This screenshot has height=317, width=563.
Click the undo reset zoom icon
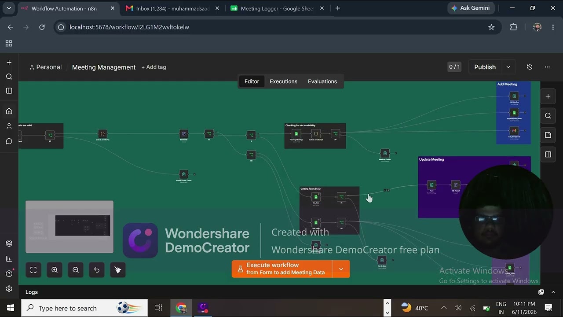pyautogui.click(x=97, y=270)
